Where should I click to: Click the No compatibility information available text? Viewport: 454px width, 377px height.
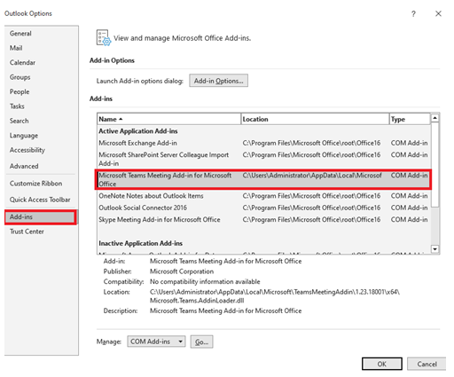tap(205, 281)
